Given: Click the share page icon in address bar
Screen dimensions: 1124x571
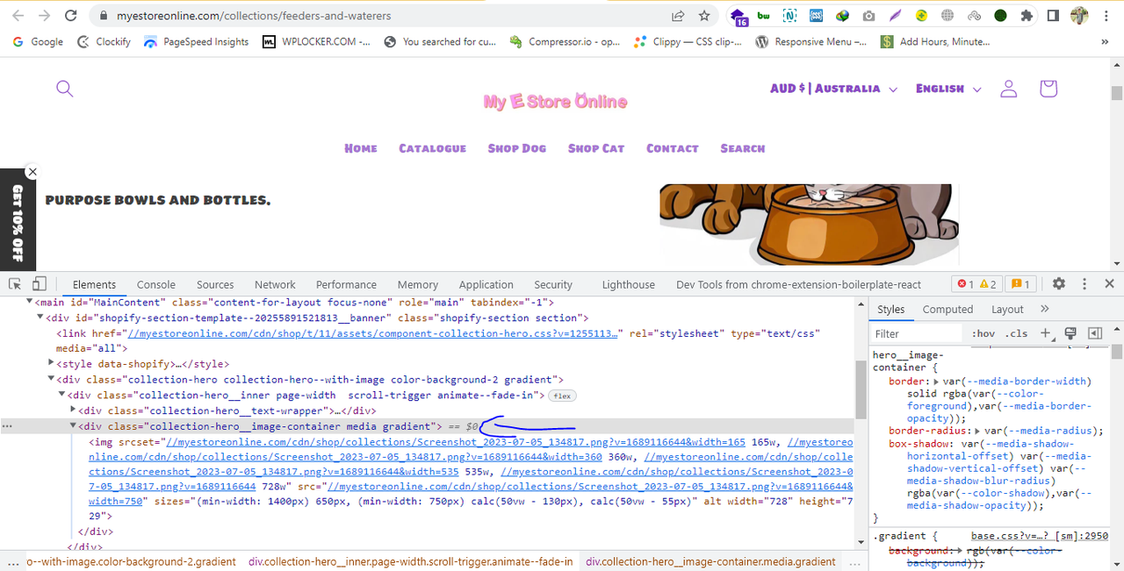Looking at the screenshot, I should [678, 16].
